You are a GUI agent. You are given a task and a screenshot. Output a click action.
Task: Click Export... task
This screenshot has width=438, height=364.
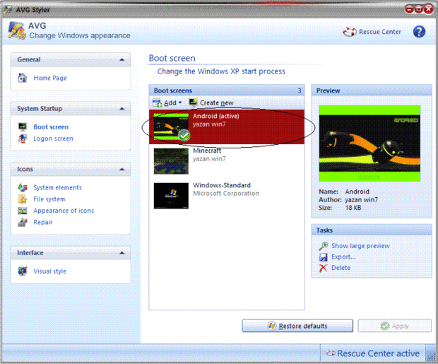[x=343, y=257]
